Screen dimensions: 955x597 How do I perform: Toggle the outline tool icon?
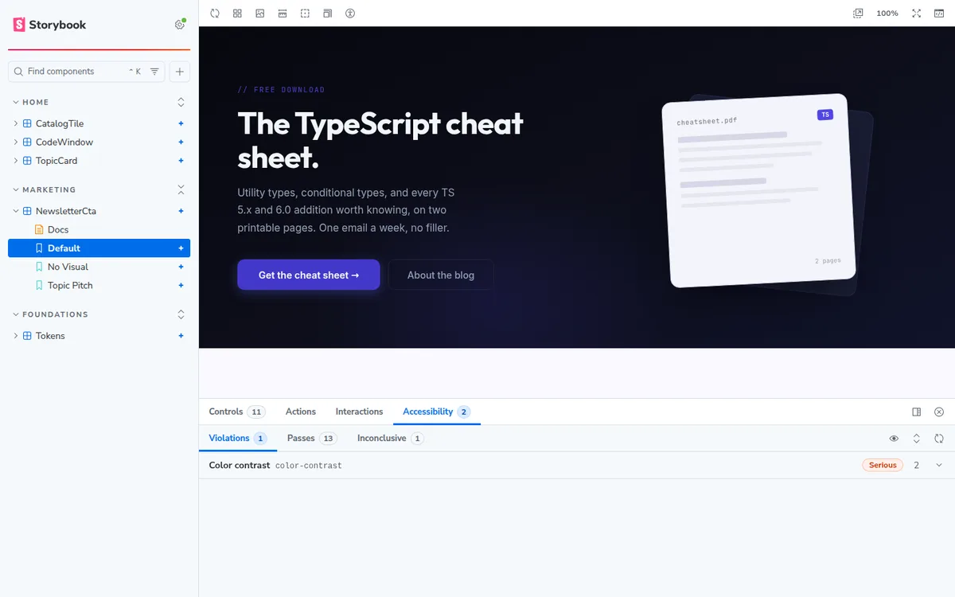coord(305,14)
